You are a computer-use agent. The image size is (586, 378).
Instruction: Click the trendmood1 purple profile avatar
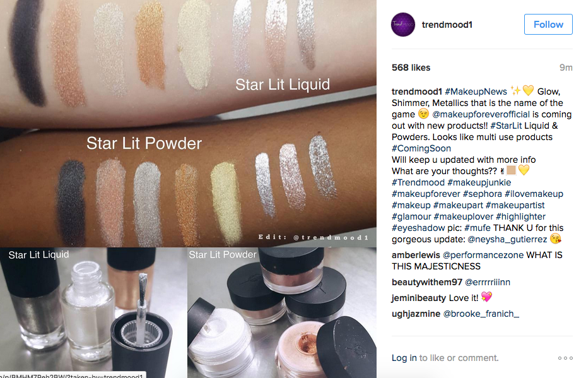click(x=403, y=25)
